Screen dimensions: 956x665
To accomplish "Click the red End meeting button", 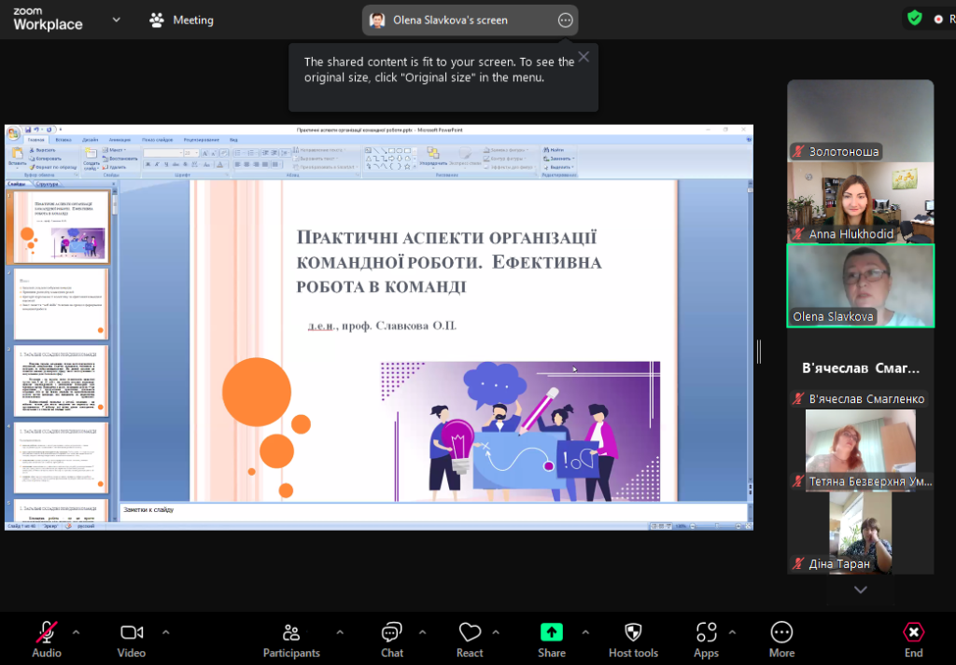I will point(913,633).
